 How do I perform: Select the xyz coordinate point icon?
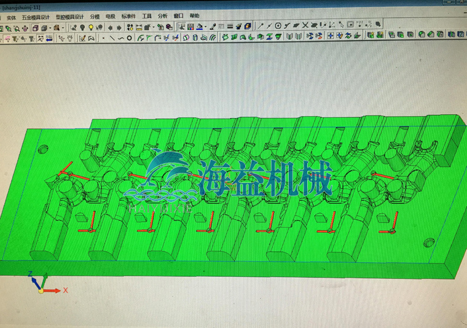coord(360,23)
